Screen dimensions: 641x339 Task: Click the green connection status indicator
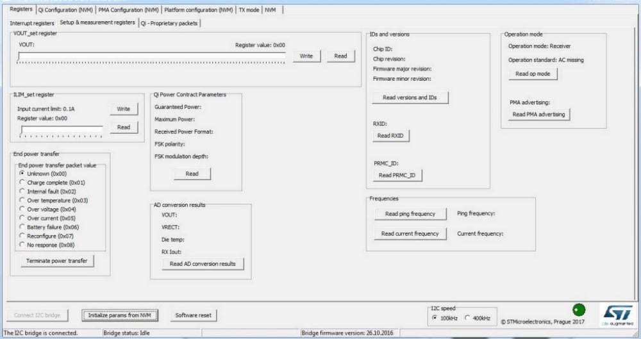(579, 310)
